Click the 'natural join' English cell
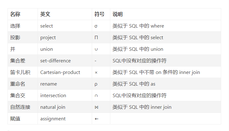The height and width of the screenshot is (131, 229). click(53, 107)
